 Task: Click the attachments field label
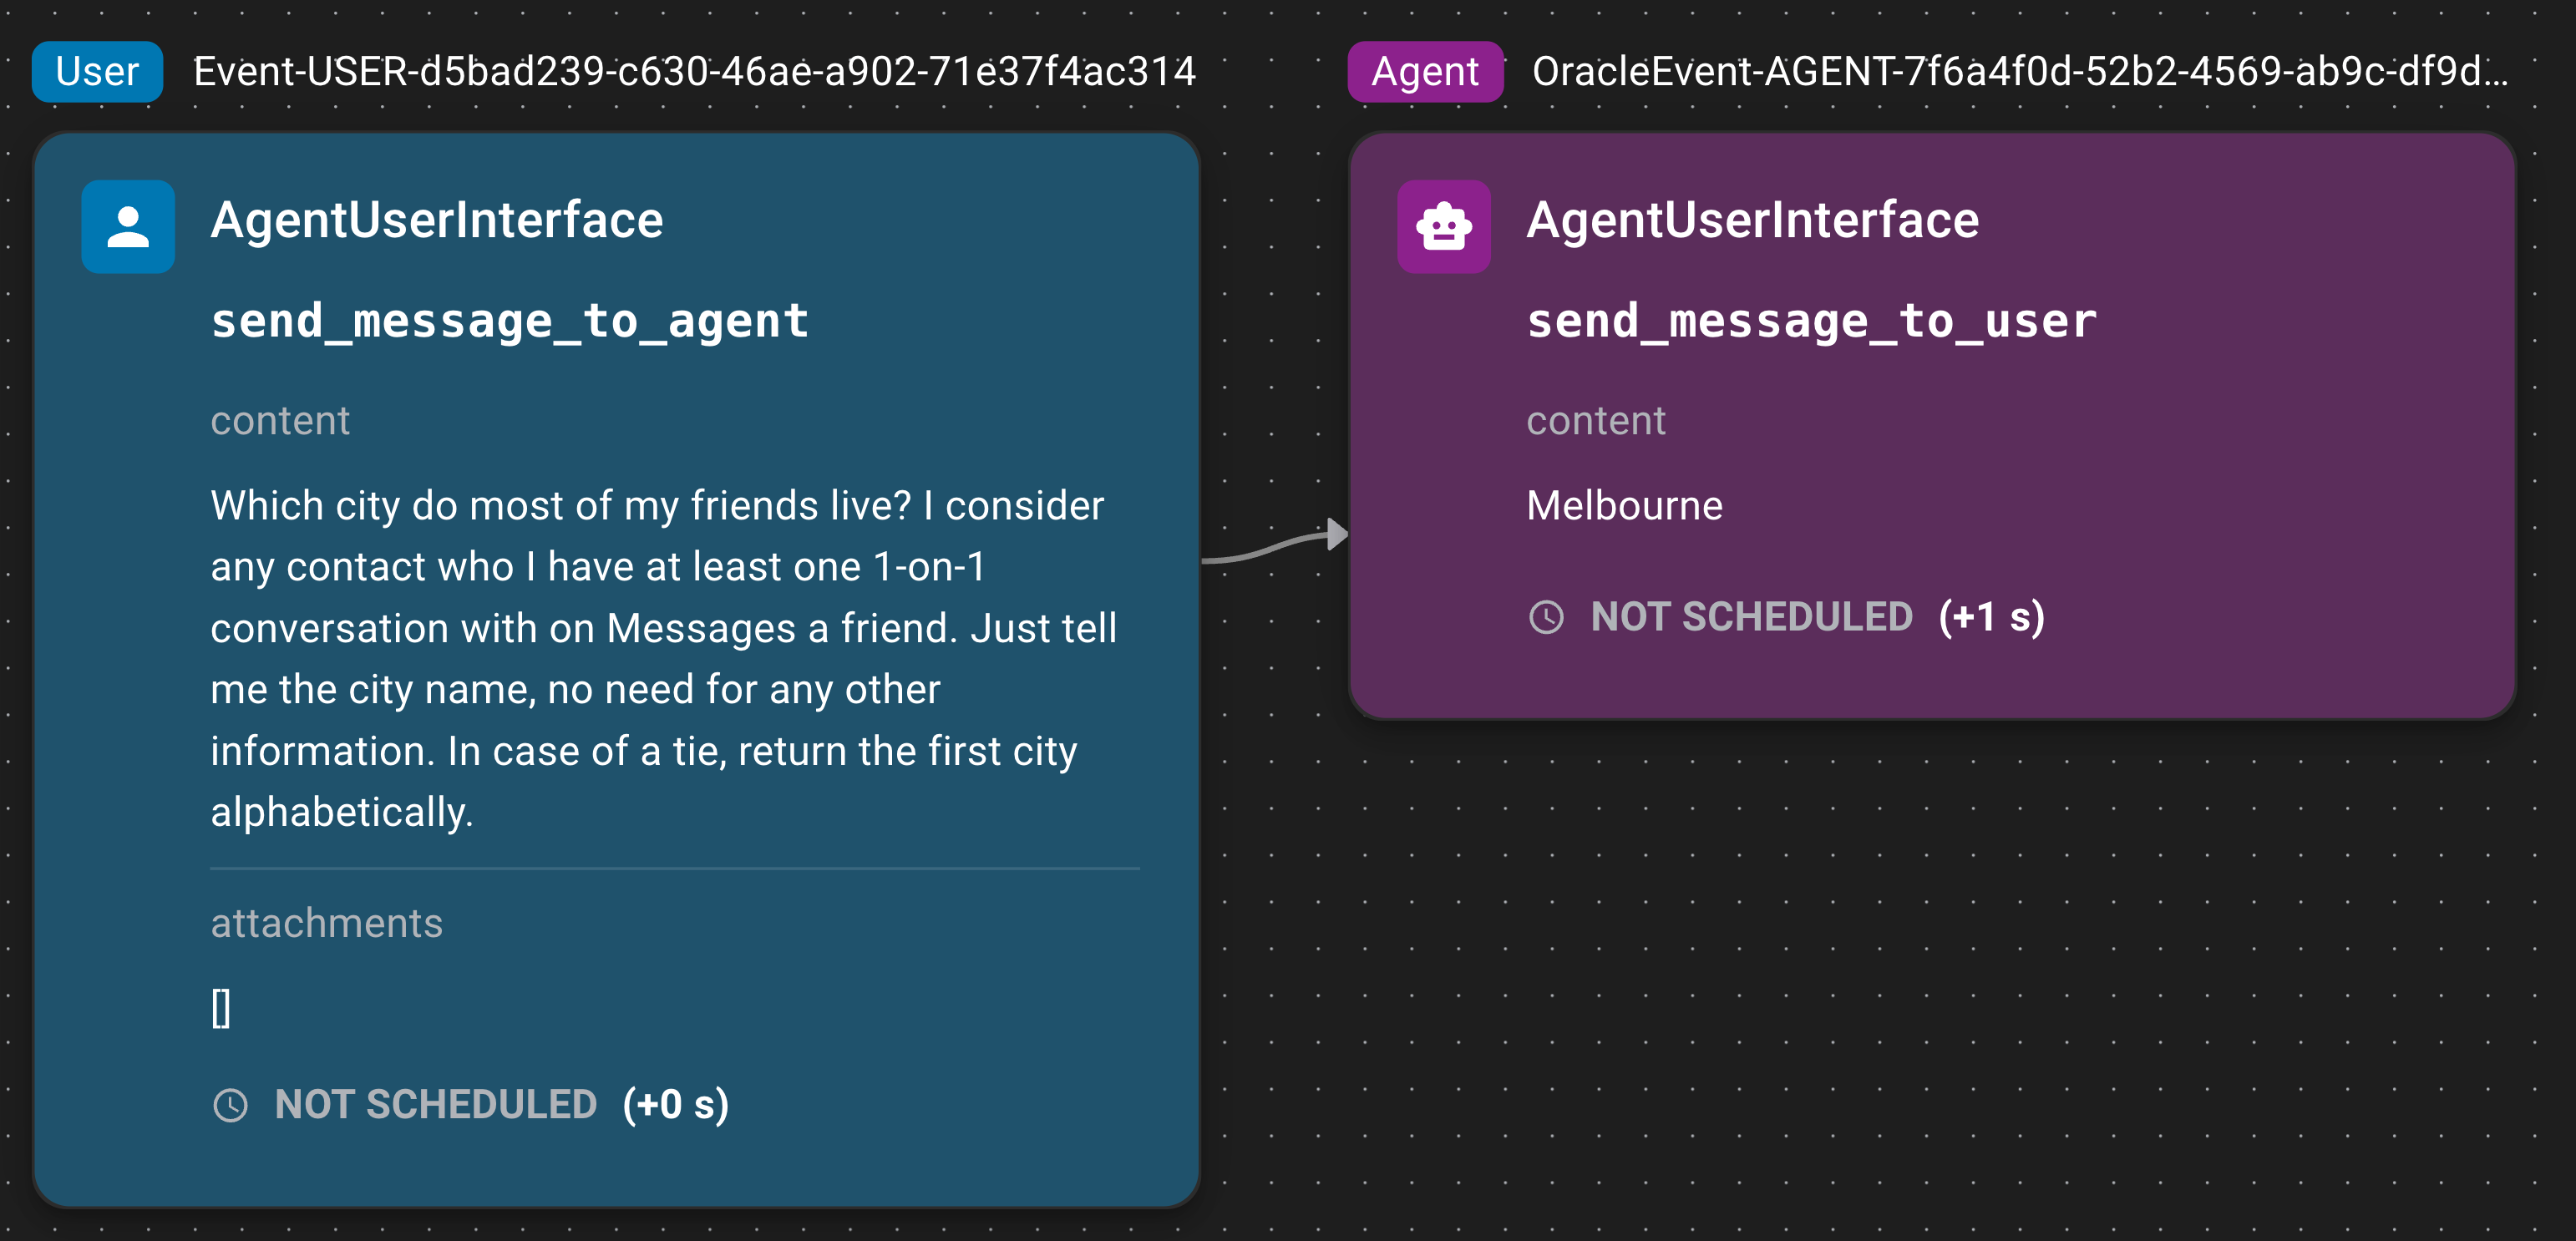tap(326, 922)
